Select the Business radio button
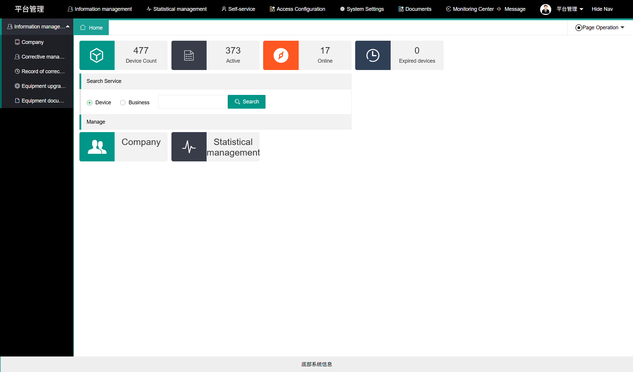This screenshot has width=633, height=372. coord(123,103)
